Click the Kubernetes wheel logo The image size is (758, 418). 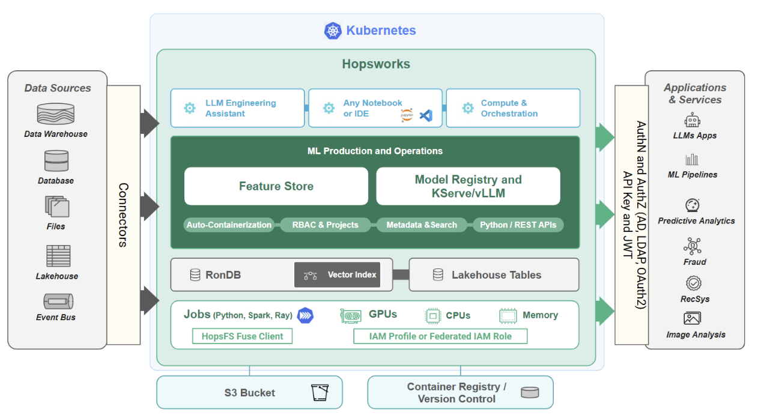click(x=333, y=31)
